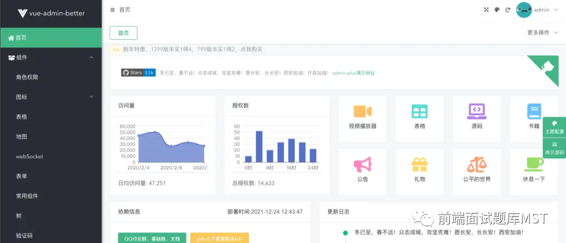Image resolution: width=566 pixels, height=243 pixels.
Task: Click 日均访问量: 47,251 text
Action: (x=142, y=183)
